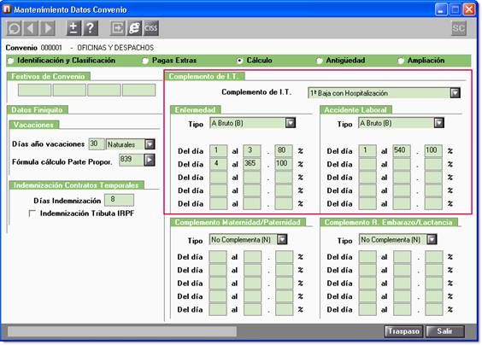Open the Complemento de I.T. dropdown
Screen dimensions: 482x345
tap(455, 93)
